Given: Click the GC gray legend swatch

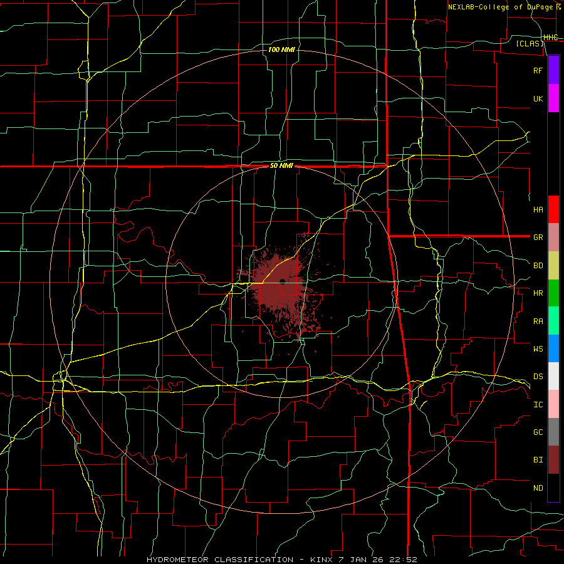Looking at the screenshot, I should tap(553, 432).
